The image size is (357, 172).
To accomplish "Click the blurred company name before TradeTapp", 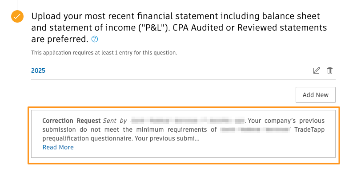I will pyautogui.click(x=255, y=130).
